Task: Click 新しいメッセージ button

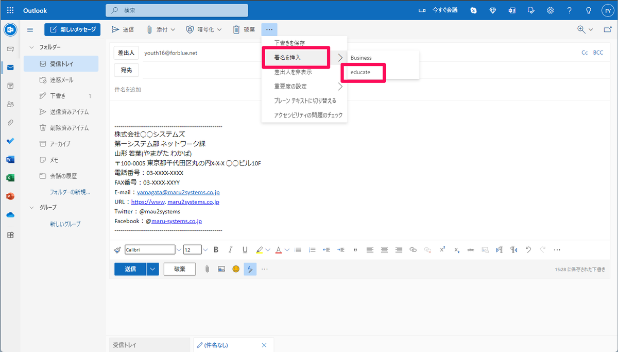Action: coord(72,30)
